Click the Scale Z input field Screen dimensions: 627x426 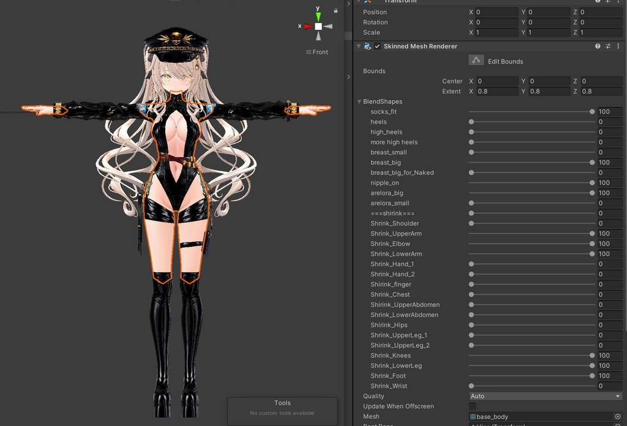coord(601,32)
